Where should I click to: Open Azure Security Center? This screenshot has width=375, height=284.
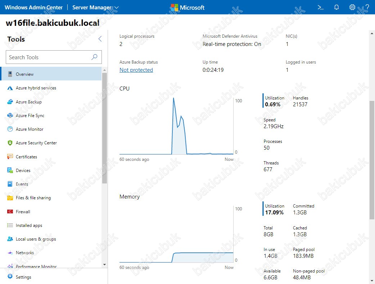pos(51,143)
